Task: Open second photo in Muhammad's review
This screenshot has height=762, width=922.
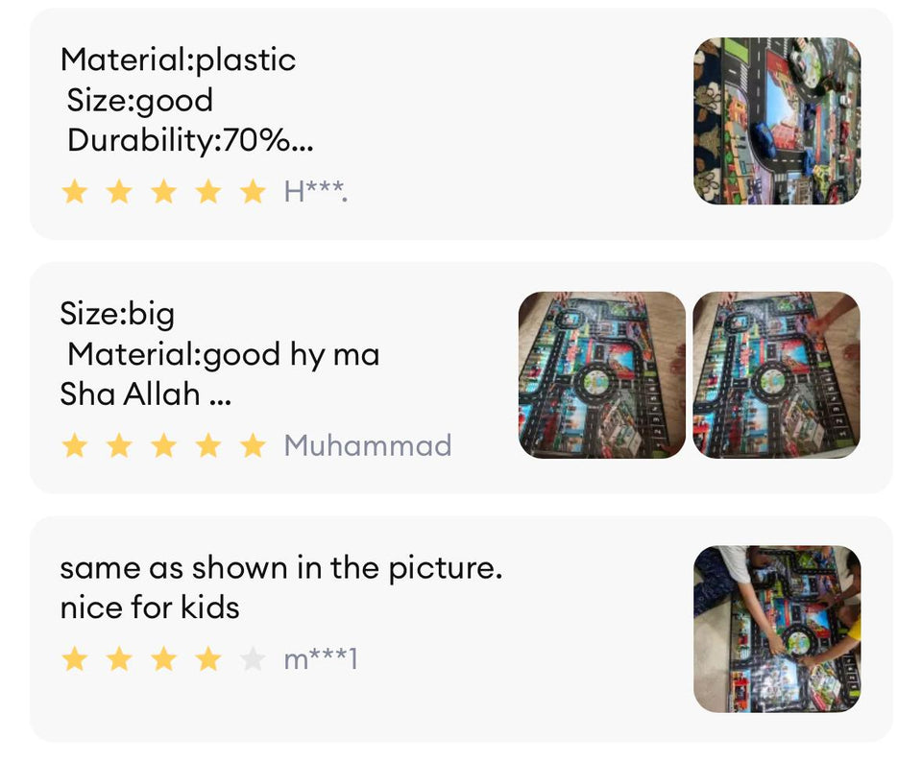Action: 776,375
